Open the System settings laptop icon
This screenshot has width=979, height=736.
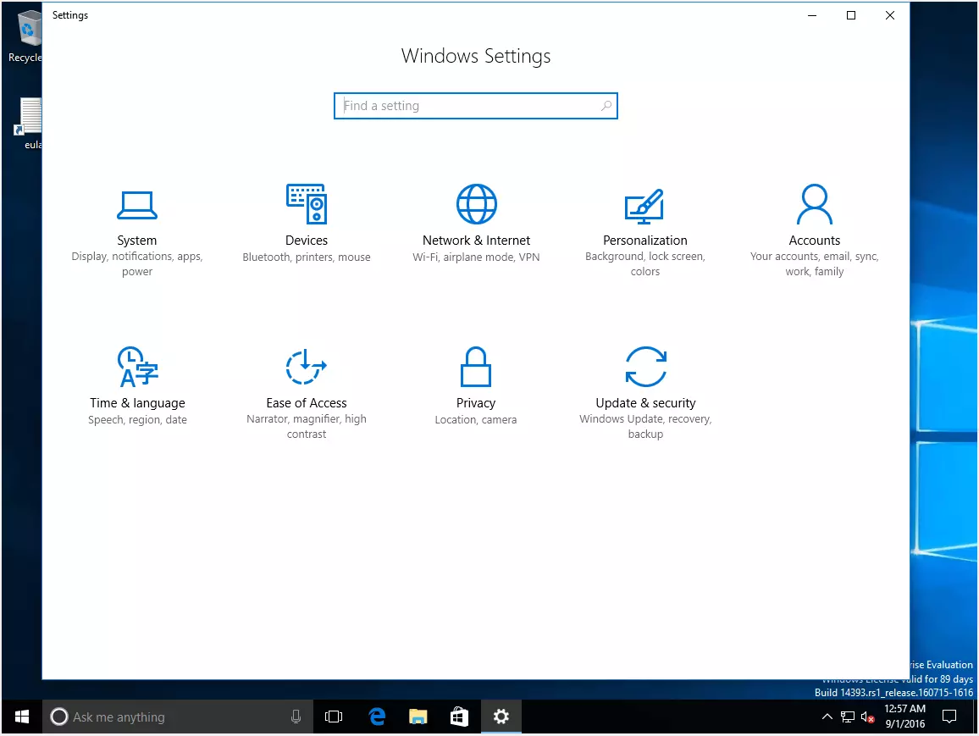pyautogui.click(x=136, y=205)
